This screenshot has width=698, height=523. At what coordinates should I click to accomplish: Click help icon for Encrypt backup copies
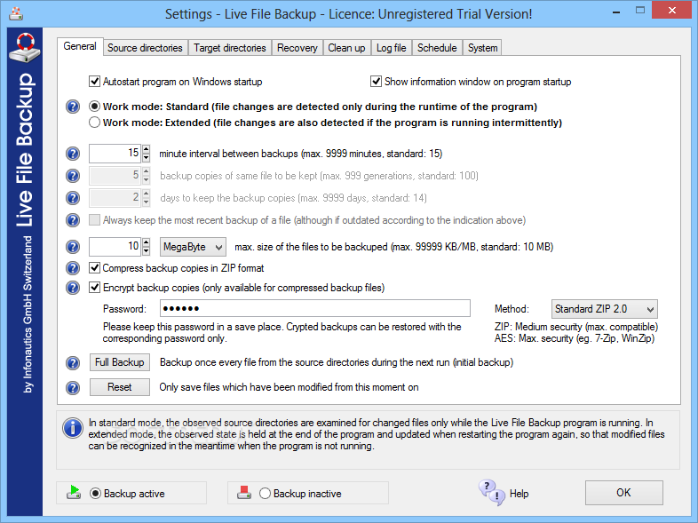(73, 288)
